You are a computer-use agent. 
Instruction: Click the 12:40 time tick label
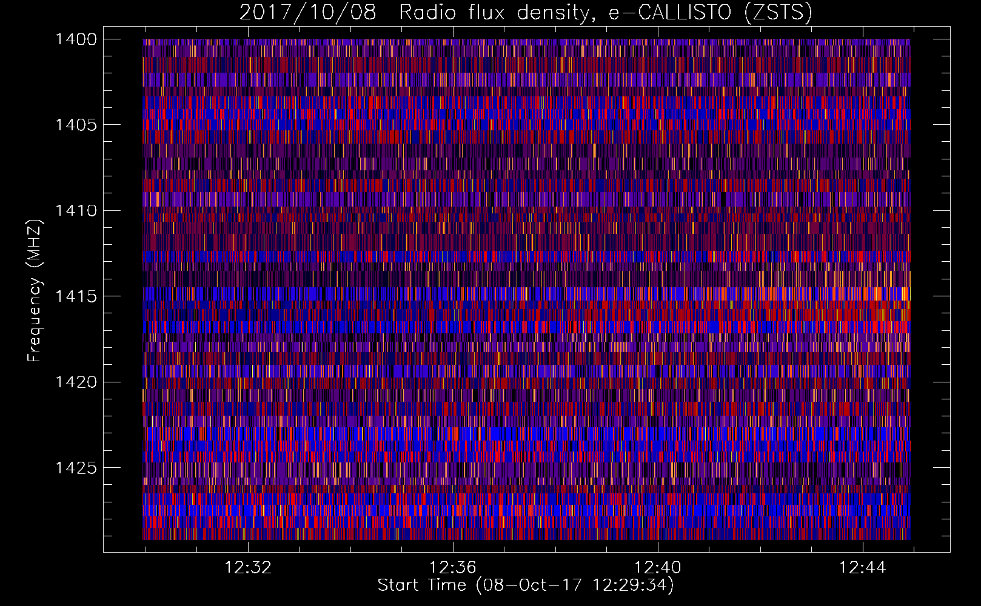(658, 568)
